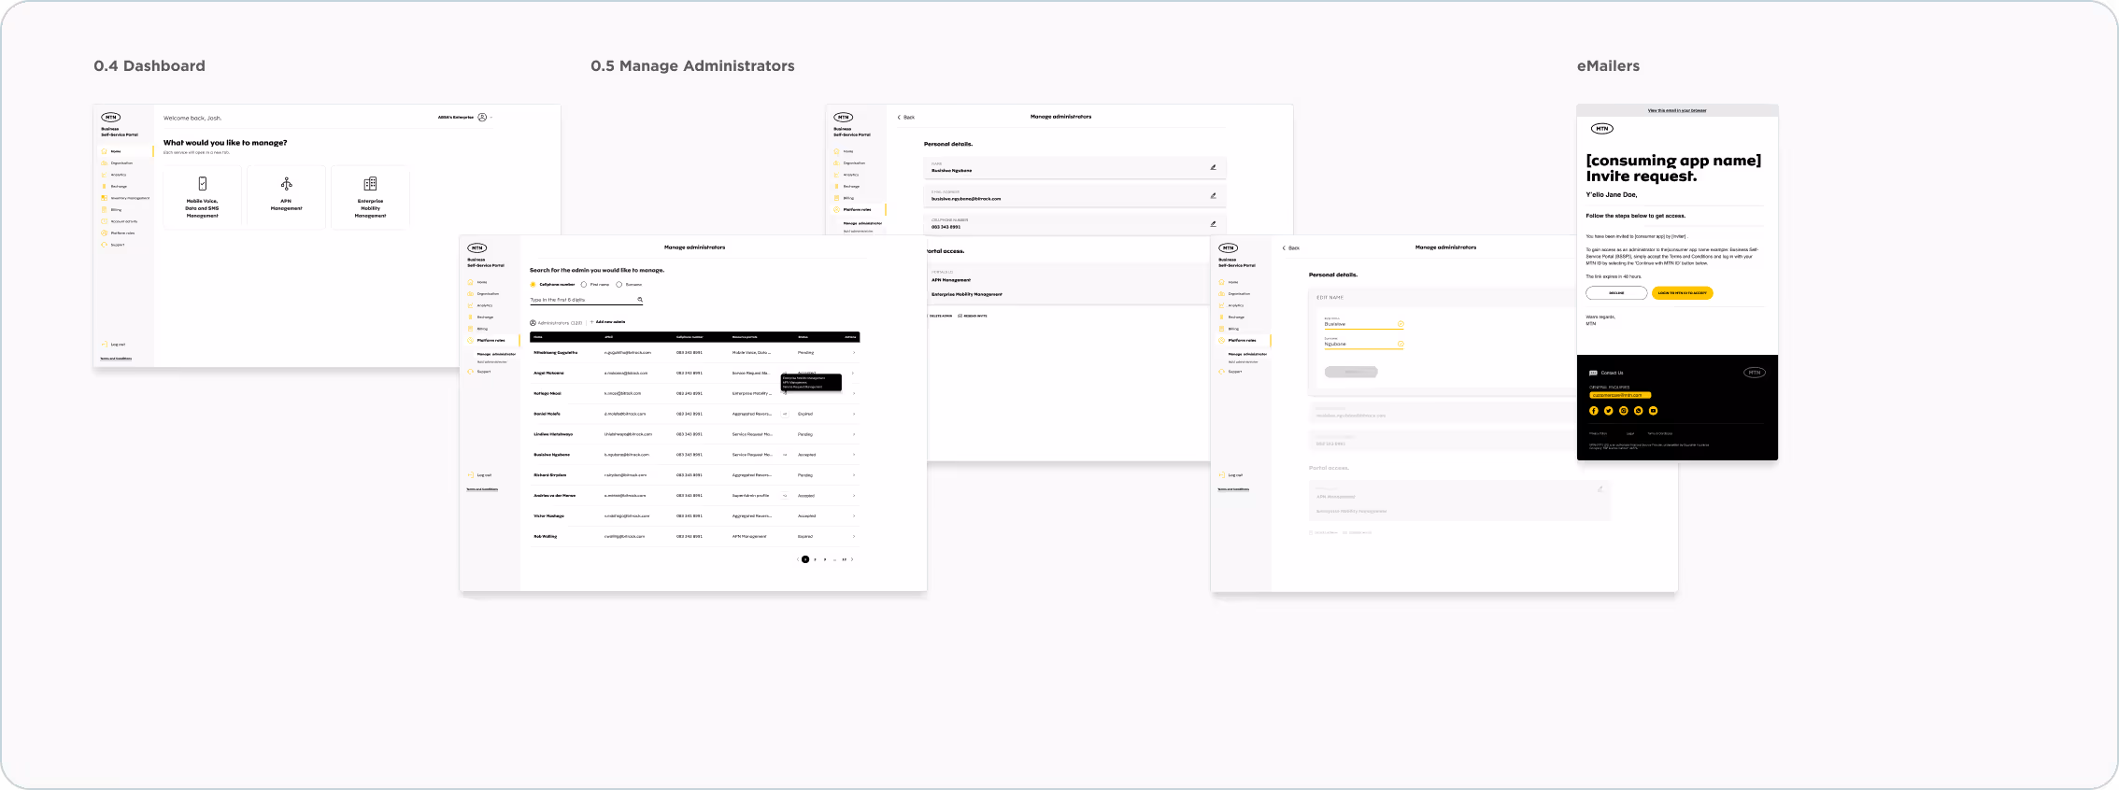Click Log out in the admin list sidebar
This screenshot has height=790, width=2119.
480,475
